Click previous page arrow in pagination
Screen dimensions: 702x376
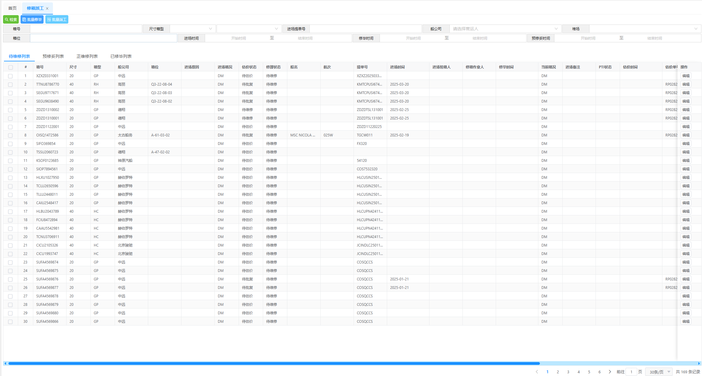[537, 372]
